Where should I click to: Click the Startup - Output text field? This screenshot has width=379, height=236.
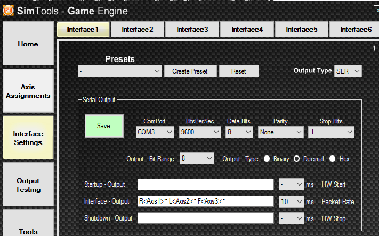(206, 184)
